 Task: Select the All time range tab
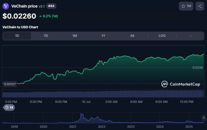point(132,36)
